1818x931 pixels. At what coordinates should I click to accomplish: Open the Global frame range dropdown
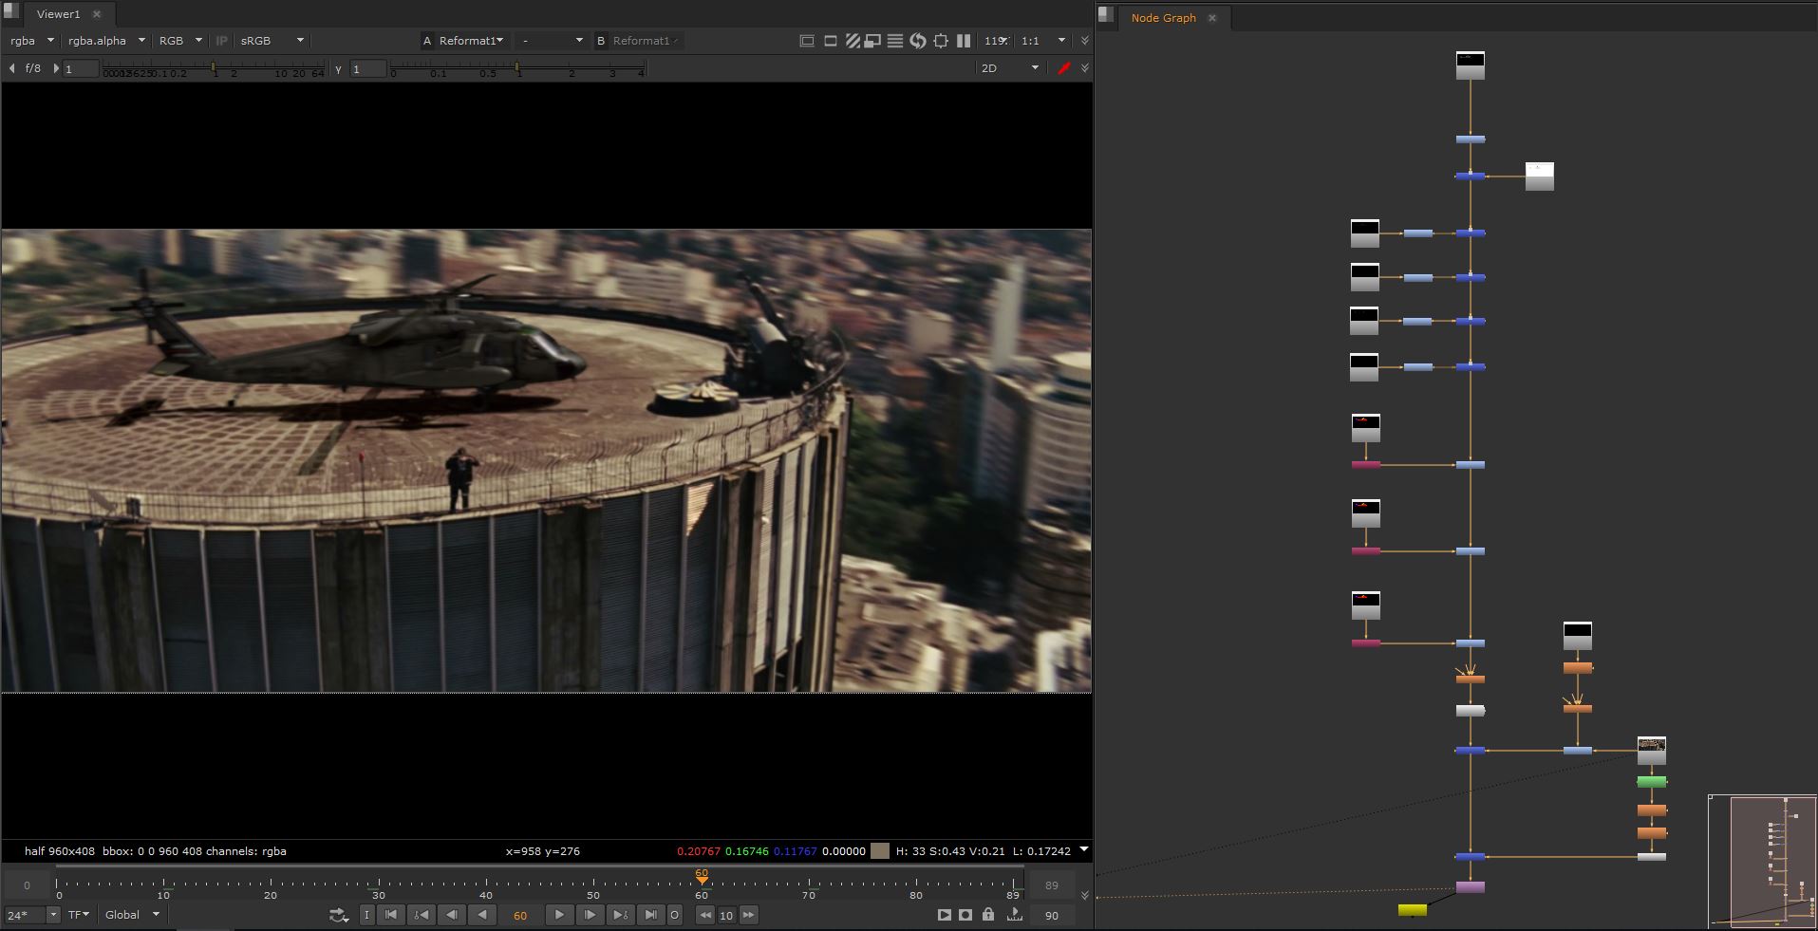click(x=132, y=915)
